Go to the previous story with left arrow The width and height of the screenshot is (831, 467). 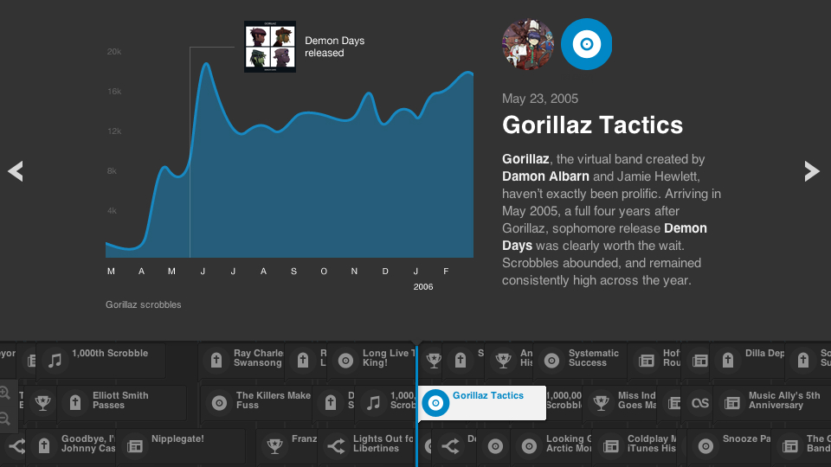(16, 171)
